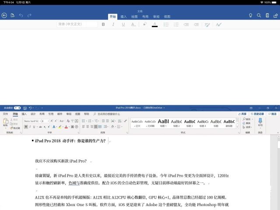Tap the back arrow in iPad Word

(x=4, y=15)
